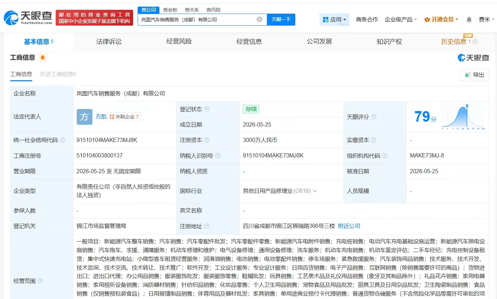The image size is (497, 299).
Task: Open the 应用 dropdown menu
Action: coord(334,20)
